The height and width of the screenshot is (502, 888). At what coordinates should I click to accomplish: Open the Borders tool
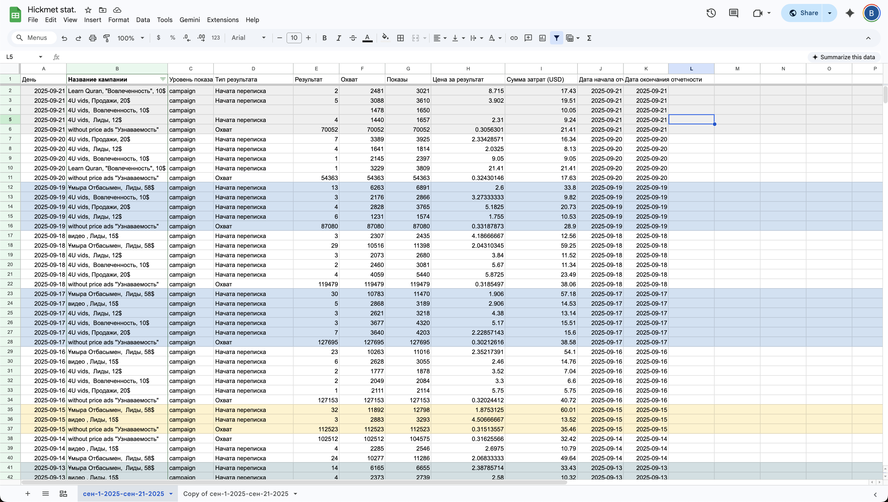click(x=400, y=38)
